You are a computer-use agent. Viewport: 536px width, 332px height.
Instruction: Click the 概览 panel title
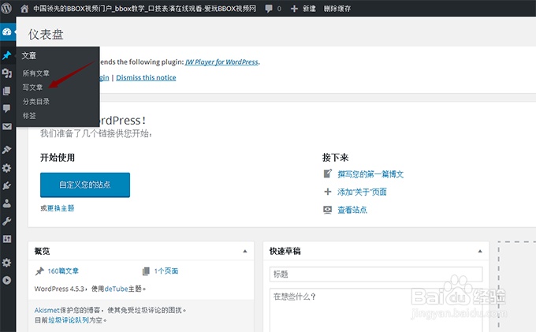pyautogui.click(x=42, y=252)
